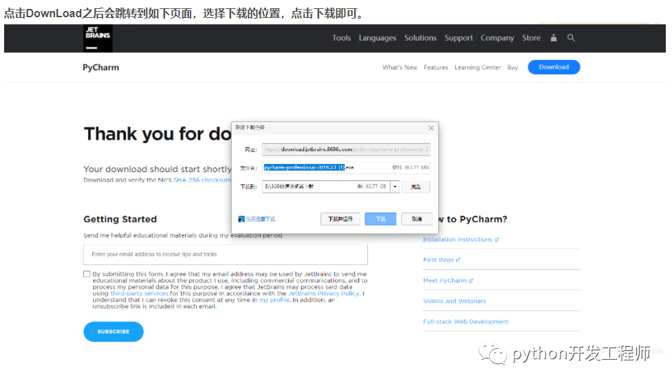Click the Cancel button in dialog
This screenshot has width=672, height=384.
(x=417, y=219)
